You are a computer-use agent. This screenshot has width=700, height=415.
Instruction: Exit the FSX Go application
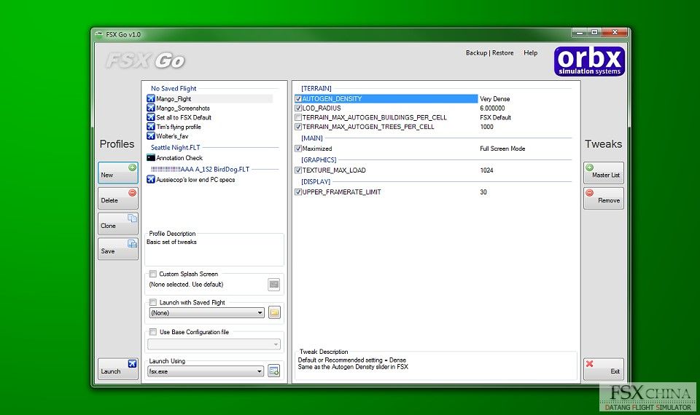click(604, 369)
